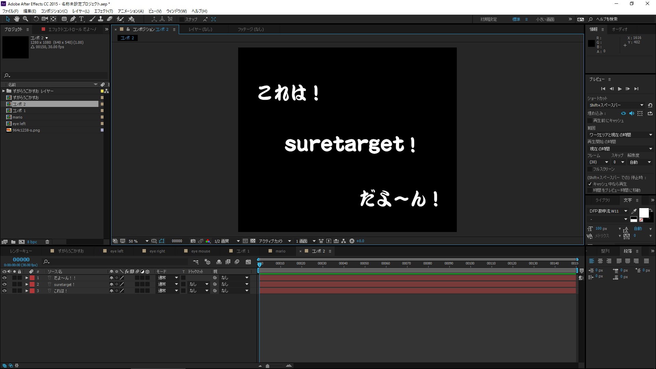This screenshot has height=369, width=656.
Task: Click the Project panel search field
Action: (x=55, y=76)
